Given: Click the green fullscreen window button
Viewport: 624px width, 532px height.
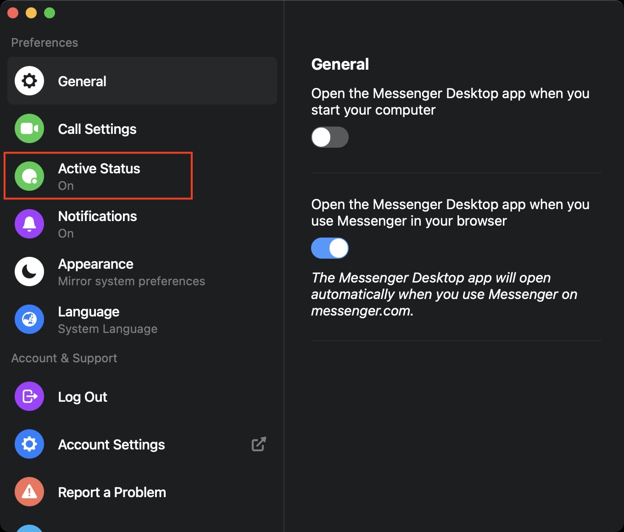Looking at the screenshot, I should coord(50,13).
